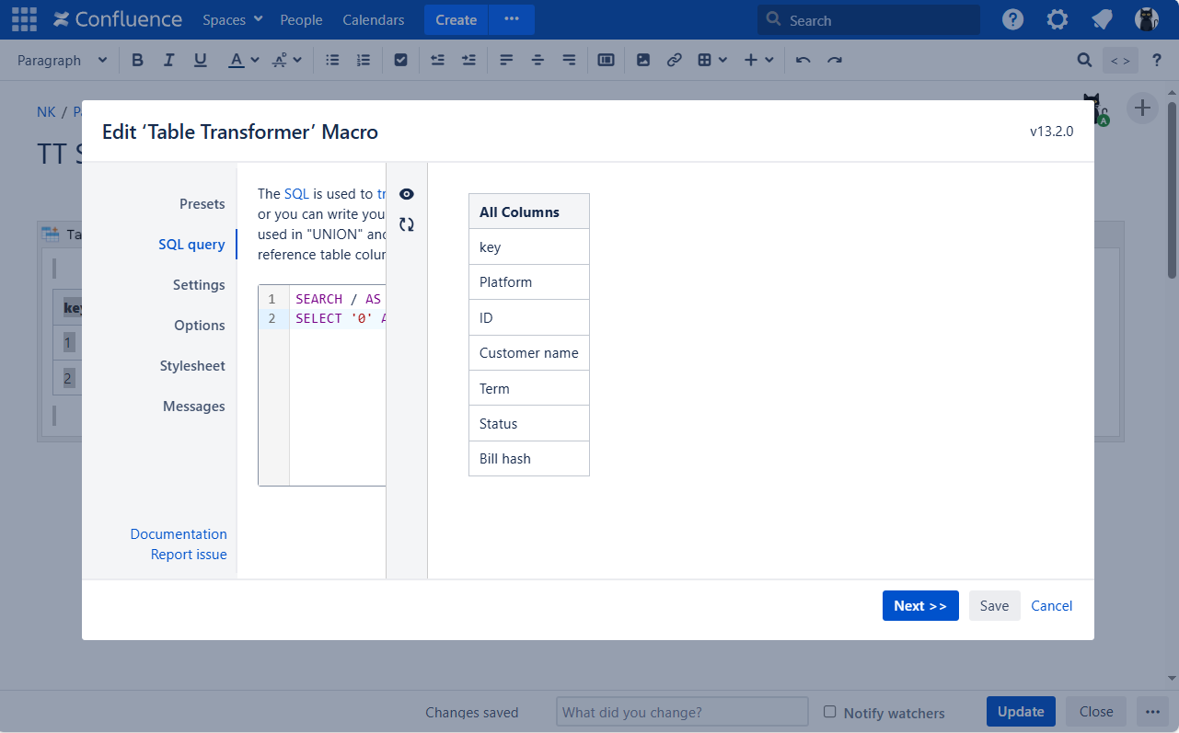Open the settings gear menu
Viewport: 1179px width, 733px height.
[1058, 19]
